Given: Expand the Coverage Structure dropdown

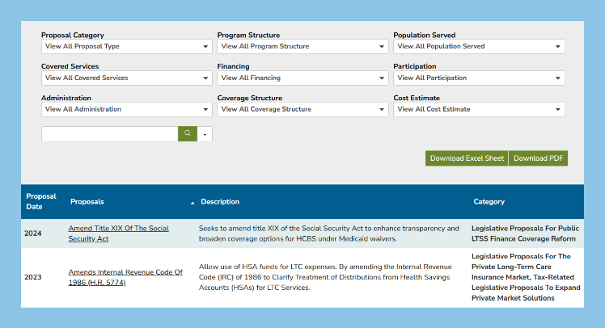Looking at the screenshot, I should point(302,109).
